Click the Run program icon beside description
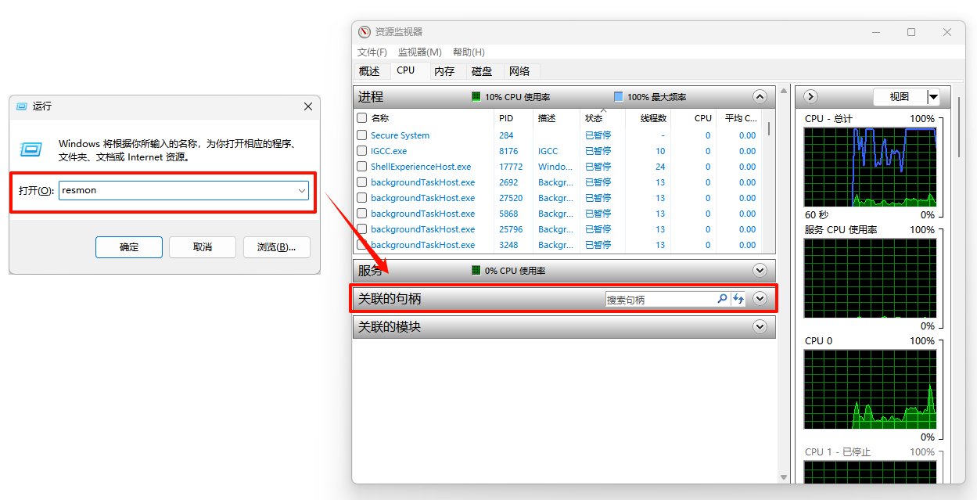 tap(31, 149)
